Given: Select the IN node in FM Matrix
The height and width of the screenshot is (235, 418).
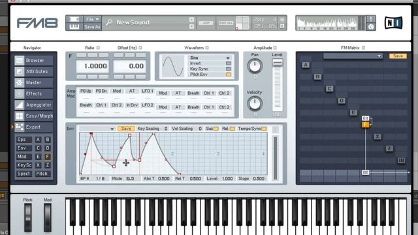Looking at the screenshot, I should tap(401, 161).
